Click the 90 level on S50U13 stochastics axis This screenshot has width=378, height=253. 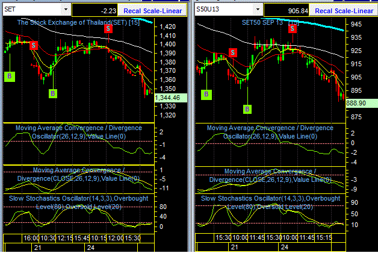click(355, 202)
